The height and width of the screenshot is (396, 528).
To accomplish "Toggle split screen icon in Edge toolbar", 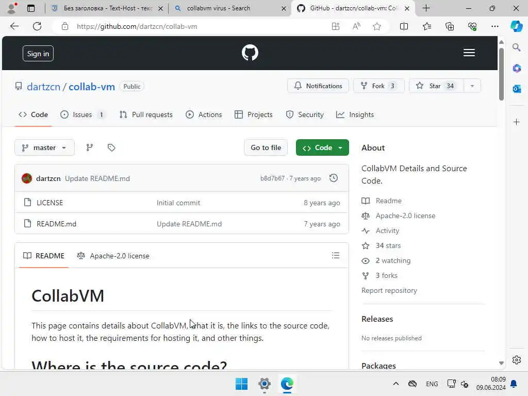I will point(404,26).
